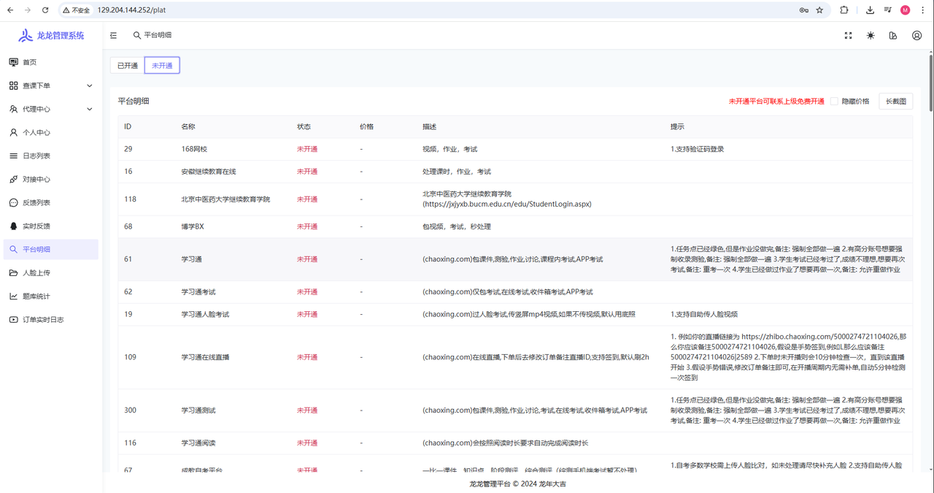Open 订单实时日志 page
934x493 pixels.
pos(50,319)
